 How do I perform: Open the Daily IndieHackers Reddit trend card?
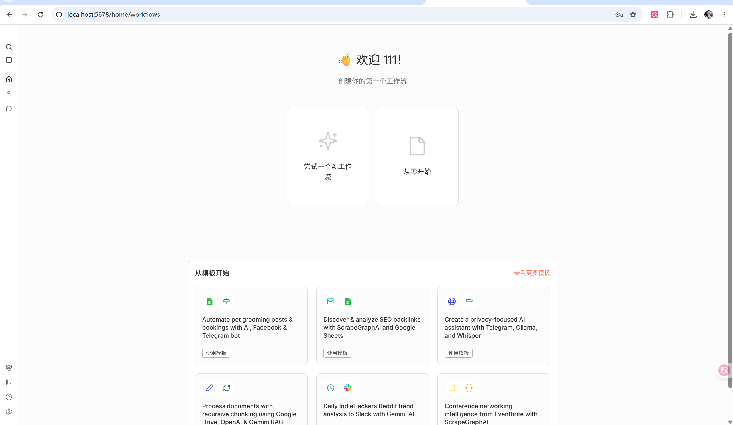pyautogui.click(x=372, y=400)
